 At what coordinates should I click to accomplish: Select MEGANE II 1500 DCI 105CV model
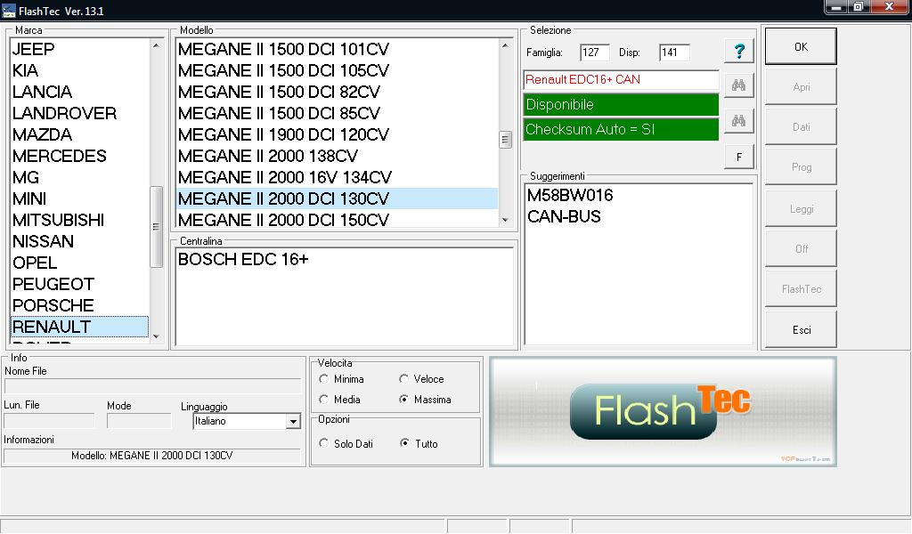click(x=337, y=70)
